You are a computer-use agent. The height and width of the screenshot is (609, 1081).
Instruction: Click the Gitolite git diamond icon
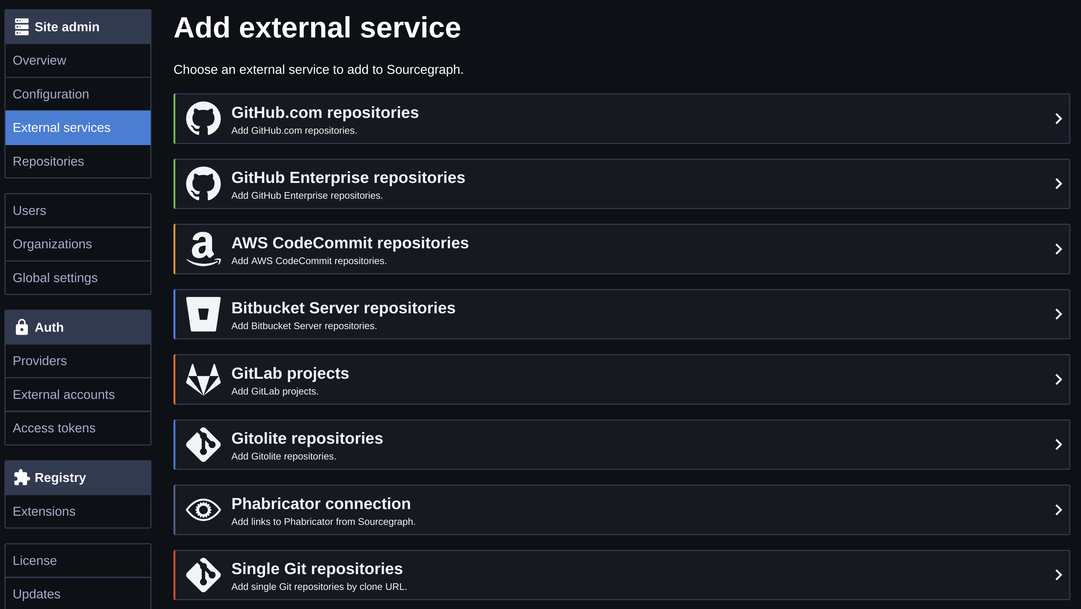click(203, 444)
